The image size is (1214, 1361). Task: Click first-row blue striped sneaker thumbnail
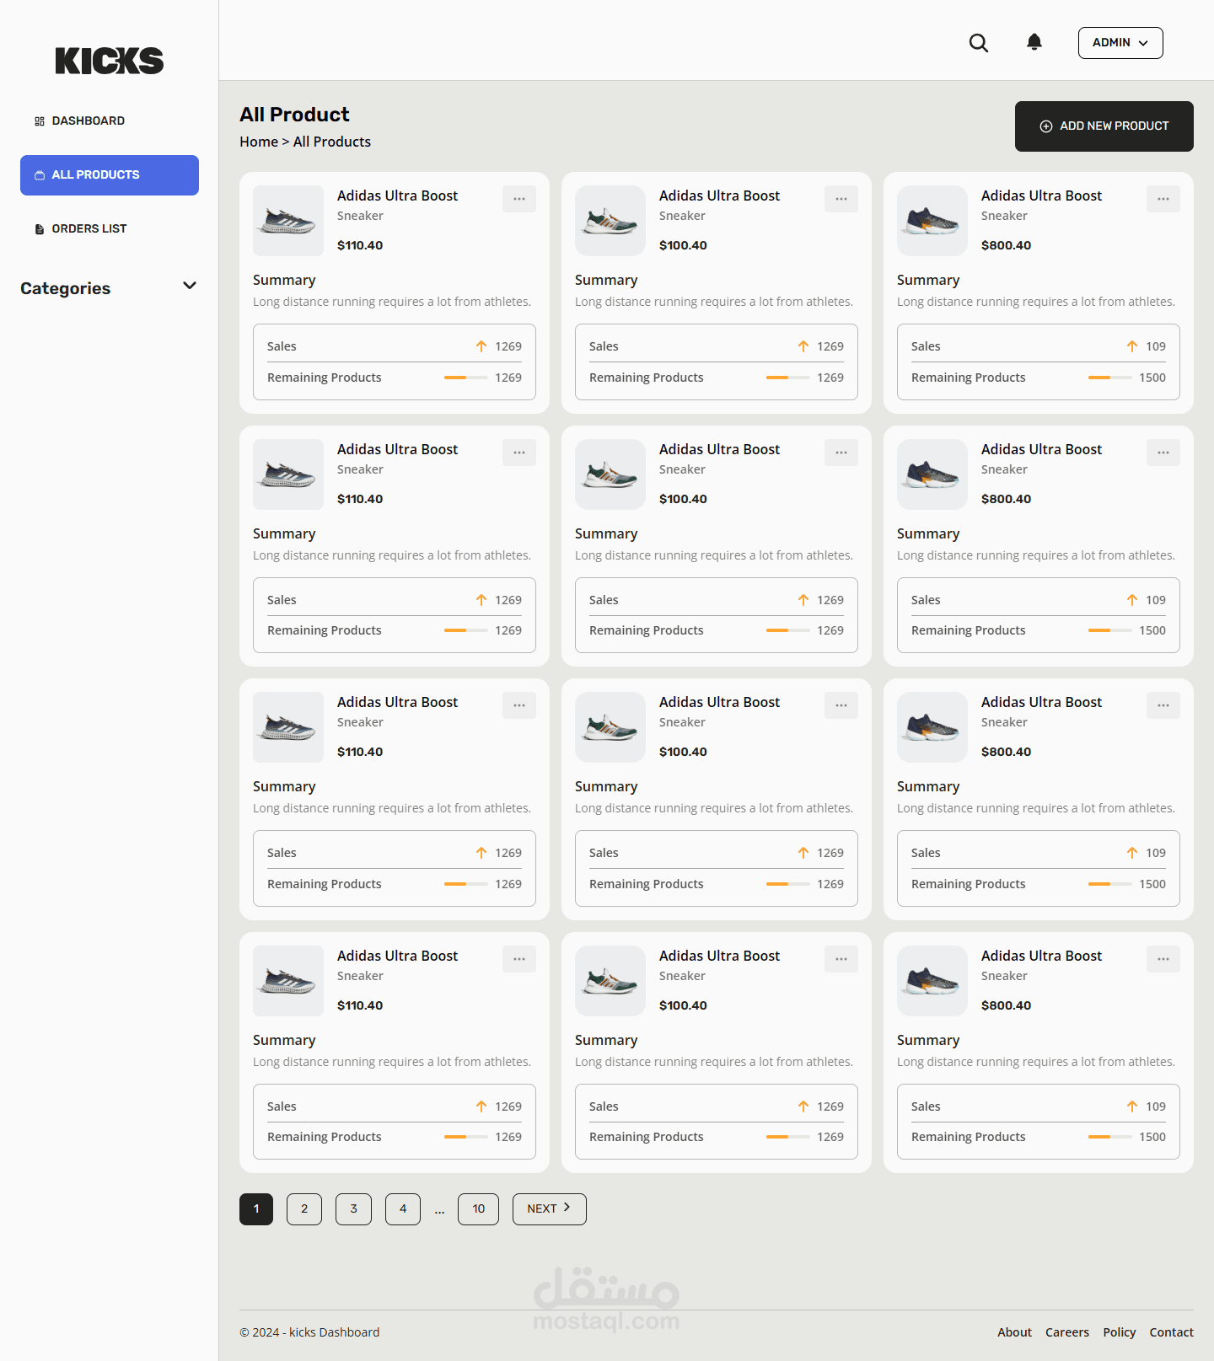(x=288, y=221)
